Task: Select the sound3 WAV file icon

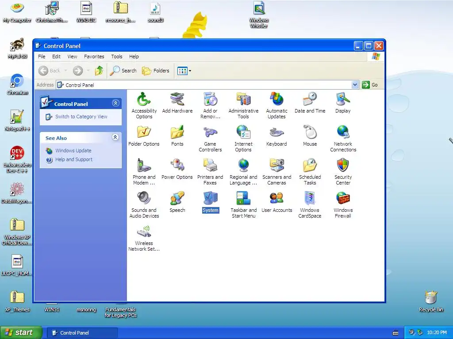Action: [x=155, y=9]
